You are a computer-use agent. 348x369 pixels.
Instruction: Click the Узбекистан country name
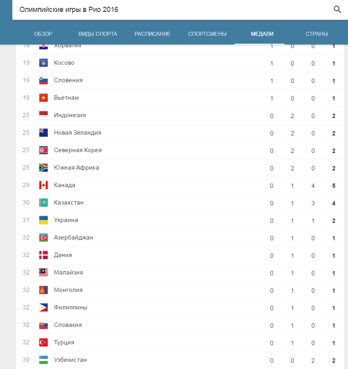coord(70,360)
